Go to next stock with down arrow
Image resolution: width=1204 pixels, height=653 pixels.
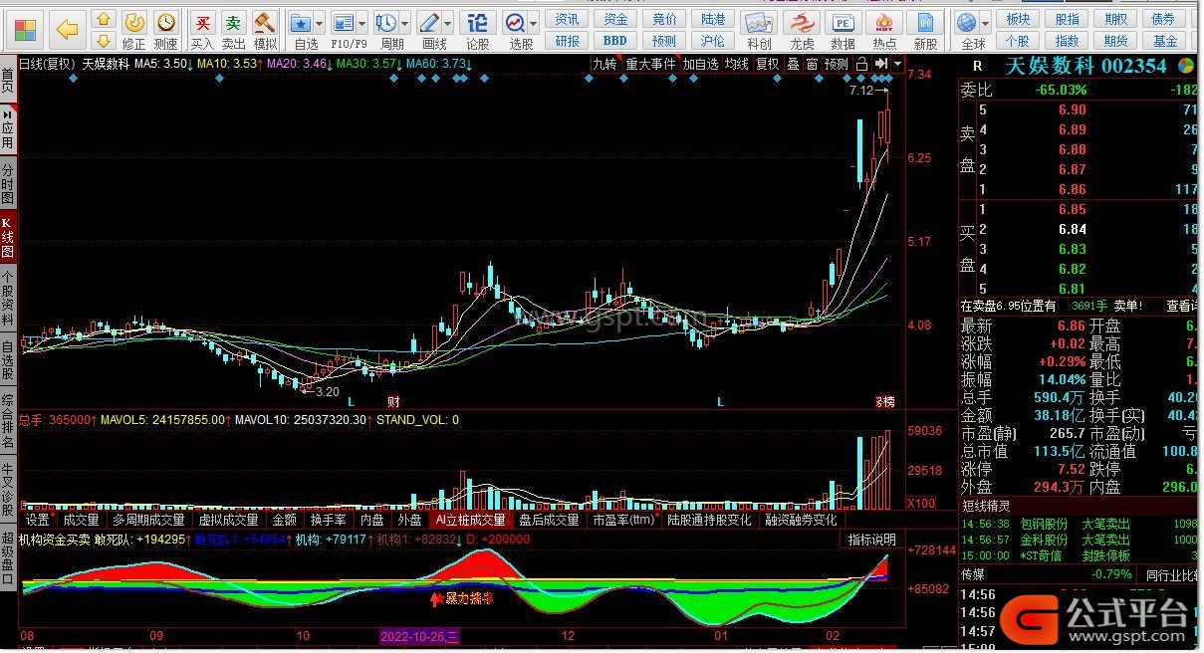click(x=104, y=40)
